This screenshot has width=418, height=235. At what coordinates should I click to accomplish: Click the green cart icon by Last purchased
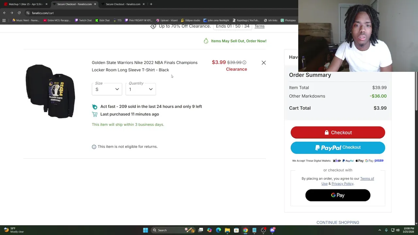pos(95,114)
